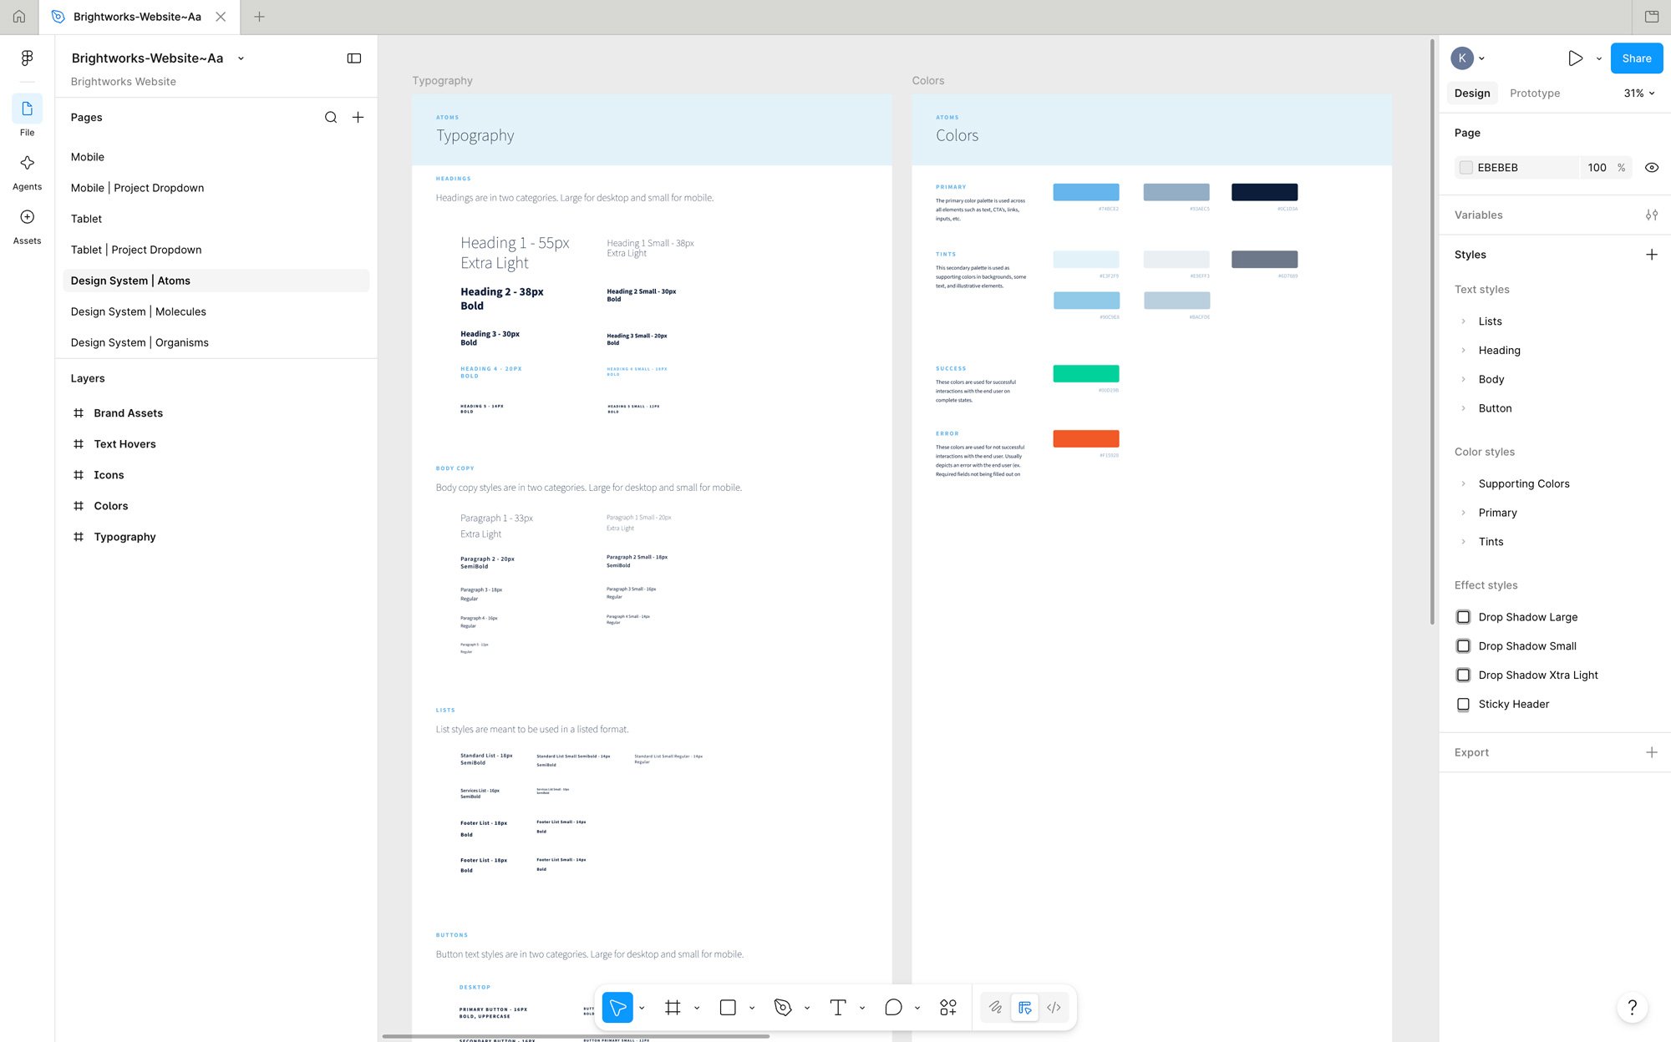Present prototype with the play icon
The image size is (1671, 1042).
coord(1575,58)
